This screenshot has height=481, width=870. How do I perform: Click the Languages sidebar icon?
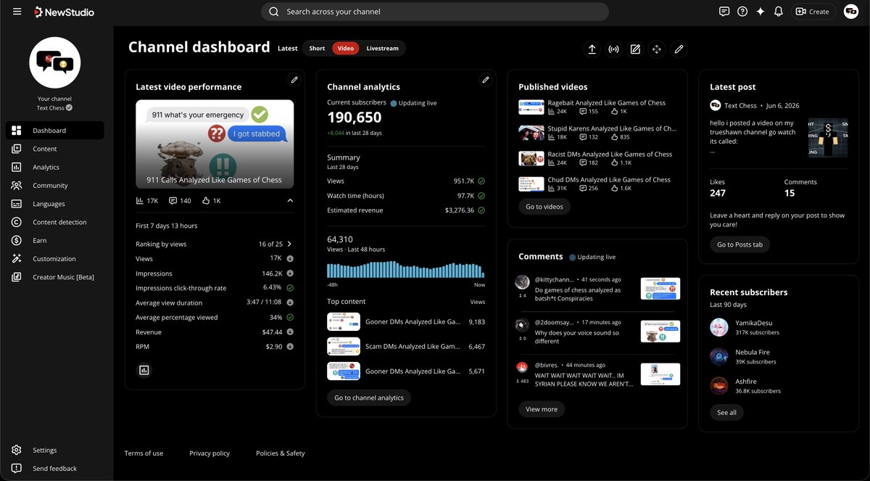tap(17, 204)
